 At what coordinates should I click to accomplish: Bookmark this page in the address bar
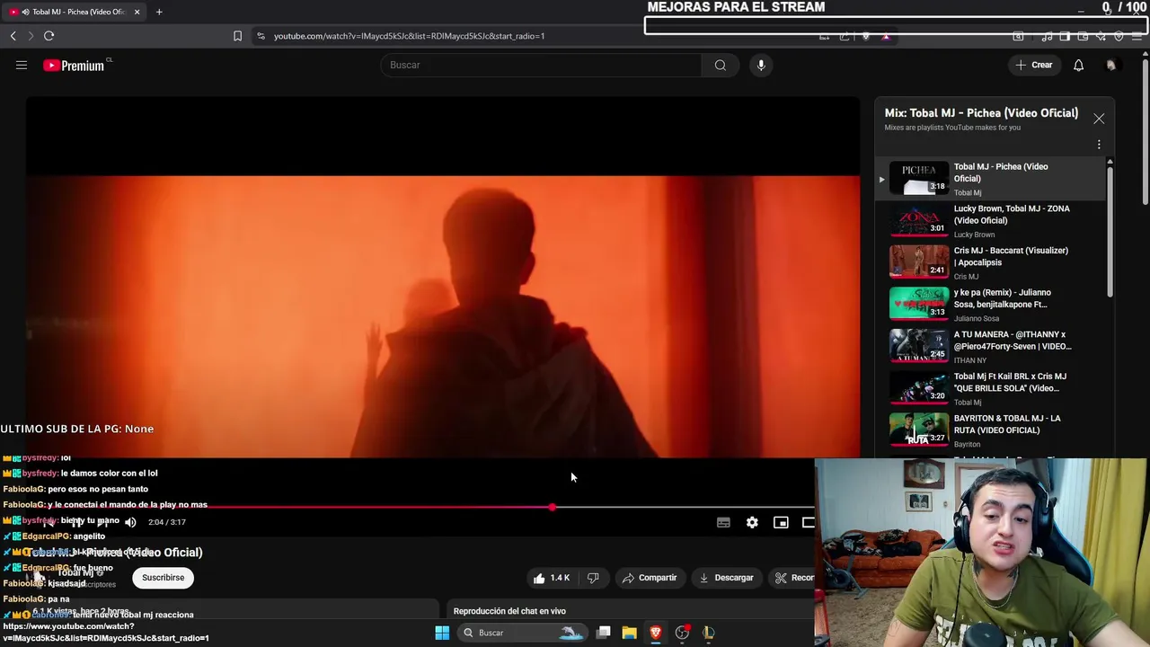click(237, 36)
